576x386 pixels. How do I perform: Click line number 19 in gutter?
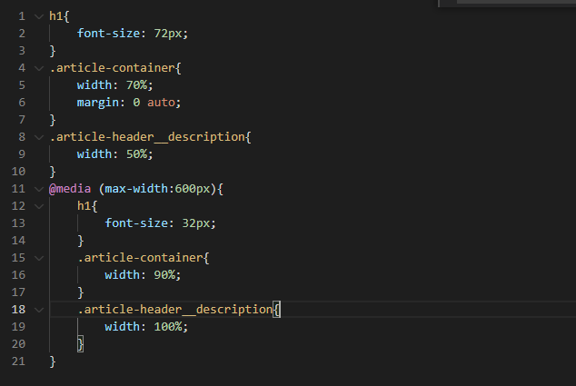click(x=18, y=327)
